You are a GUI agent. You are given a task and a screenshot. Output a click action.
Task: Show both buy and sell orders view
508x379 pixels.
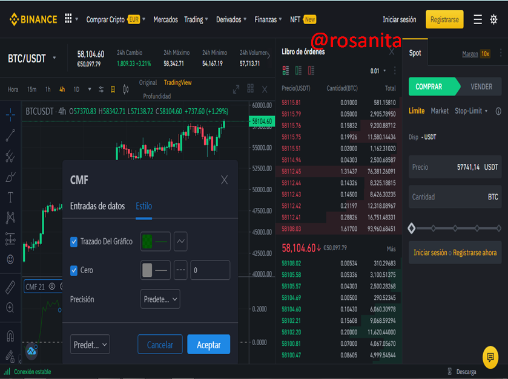click(x=286, y=71)
